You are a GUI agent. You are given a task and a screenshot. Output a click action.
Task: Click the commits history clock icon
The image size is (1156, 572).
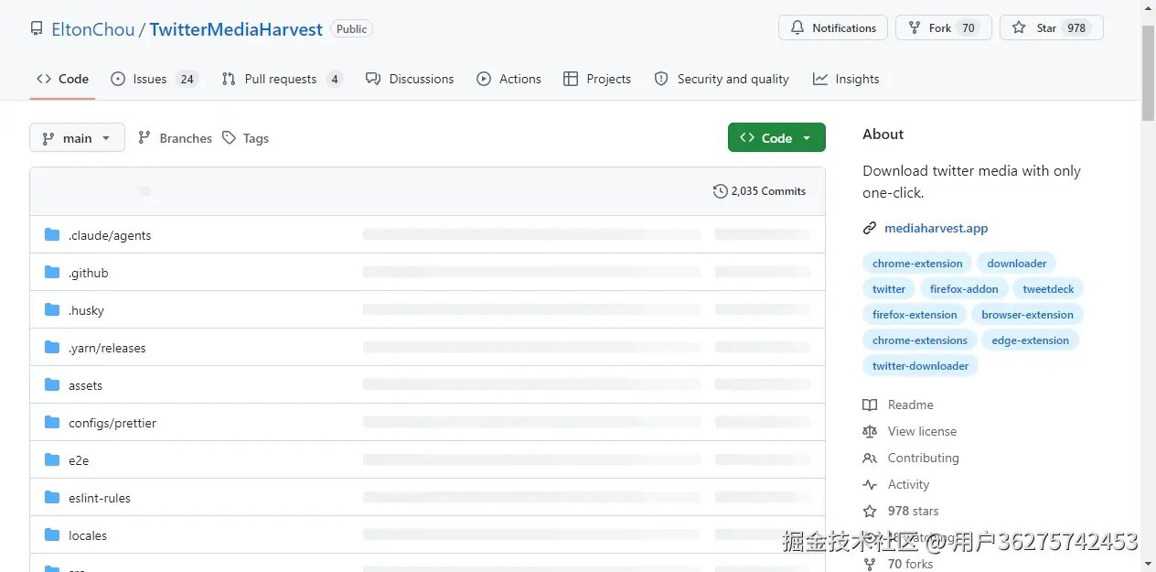(x=721, y=191)
